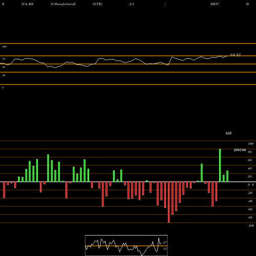The height and width of the screenshot is (256, 256).
Task: Click the 30 level label on RSI axis
Action: point(4,75)
